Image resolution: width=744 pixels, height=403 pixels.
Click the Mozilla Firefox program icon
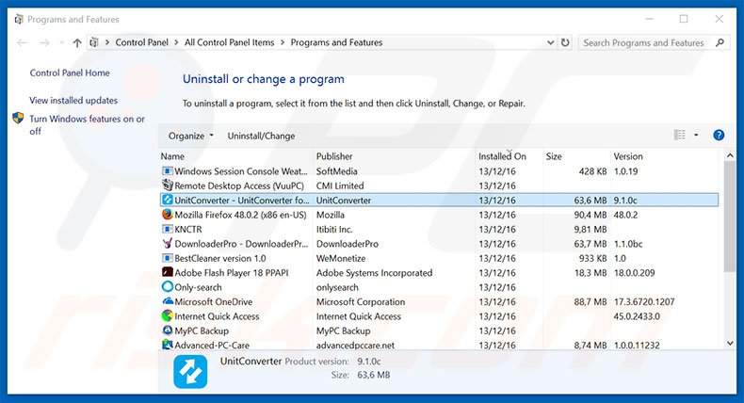(167, 215)
